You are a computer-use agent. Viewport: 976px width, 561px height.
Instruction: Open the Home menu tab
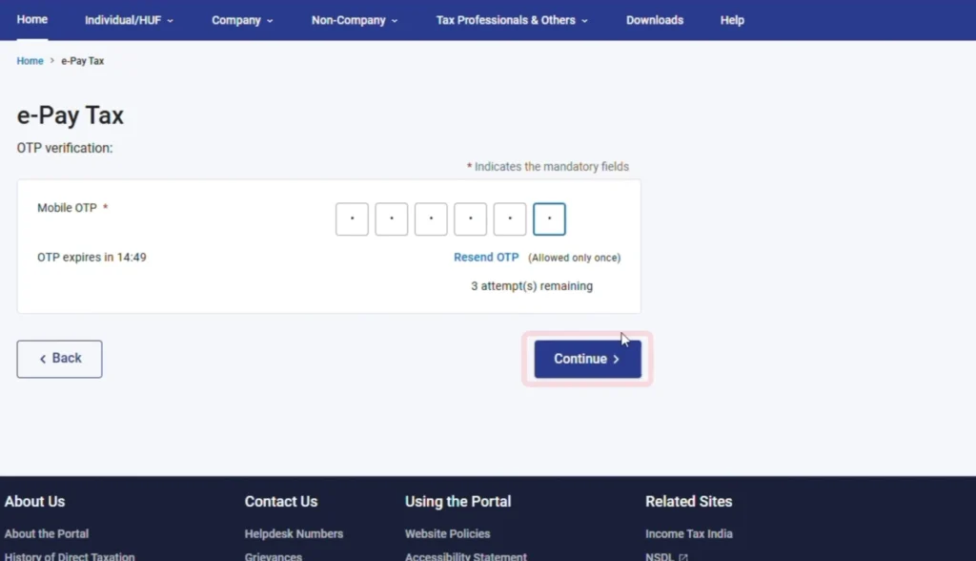[x=32, y=20]
